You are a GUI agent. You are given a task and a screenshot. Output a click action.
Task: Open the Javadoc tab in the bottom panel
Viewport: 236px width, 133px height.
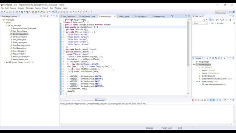pyautogui.click(x=76, y=100)
